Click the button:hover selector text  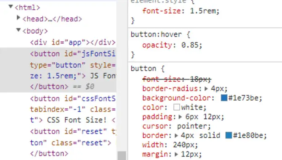(x=156, y=34)
